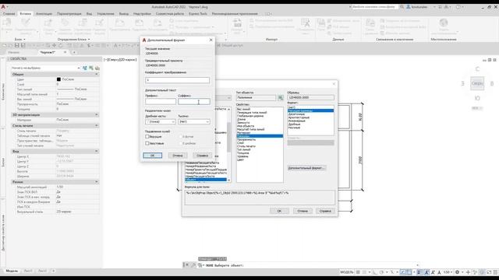Open the Вывод ribbon tab

click(124, 14)
